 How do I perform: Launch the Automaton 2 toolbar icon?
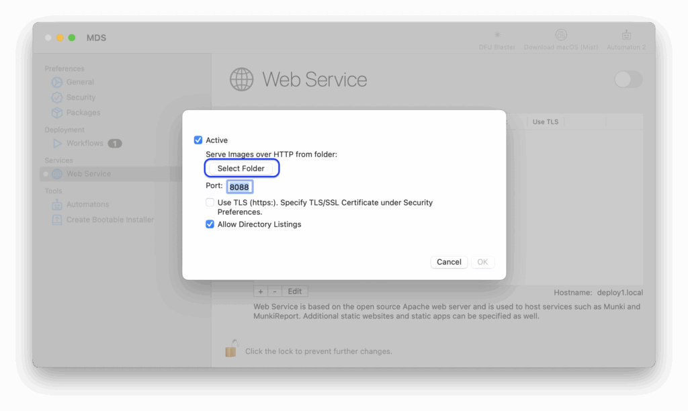click(x=626, y=35)
